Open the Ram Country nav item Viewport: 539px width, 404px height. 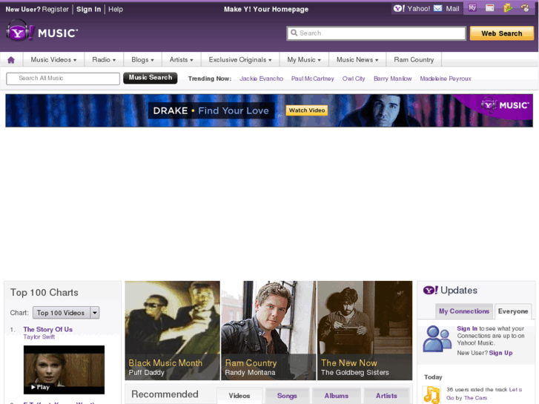414,60
